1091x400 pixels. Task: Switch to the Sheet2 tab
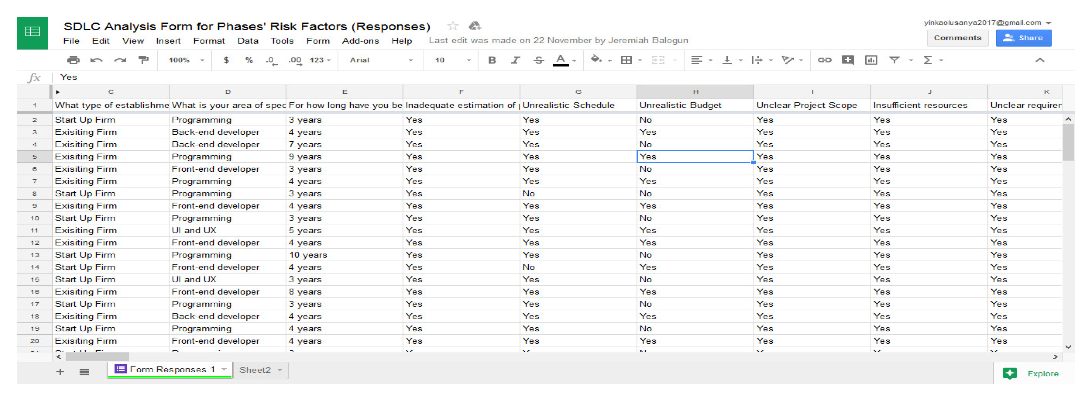tap(255, 370)
